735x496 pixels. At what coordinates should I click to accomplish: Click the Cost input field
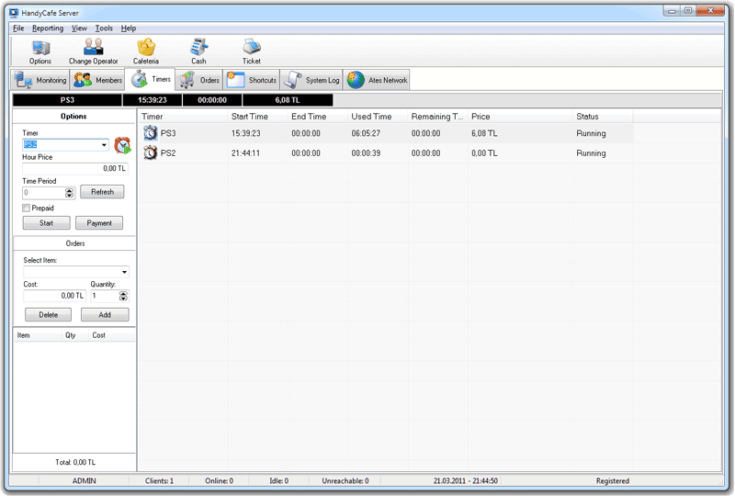tap(54, 296)
